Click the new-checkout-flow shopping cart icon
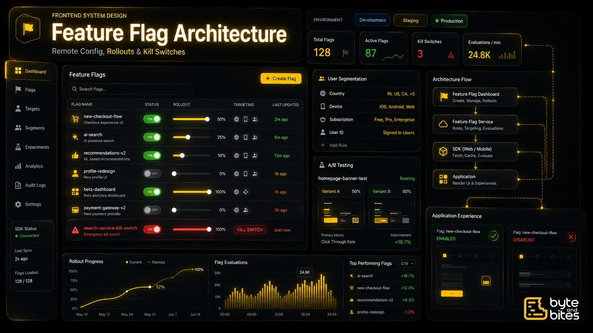The image size is (593, 333). coord(75,119)
